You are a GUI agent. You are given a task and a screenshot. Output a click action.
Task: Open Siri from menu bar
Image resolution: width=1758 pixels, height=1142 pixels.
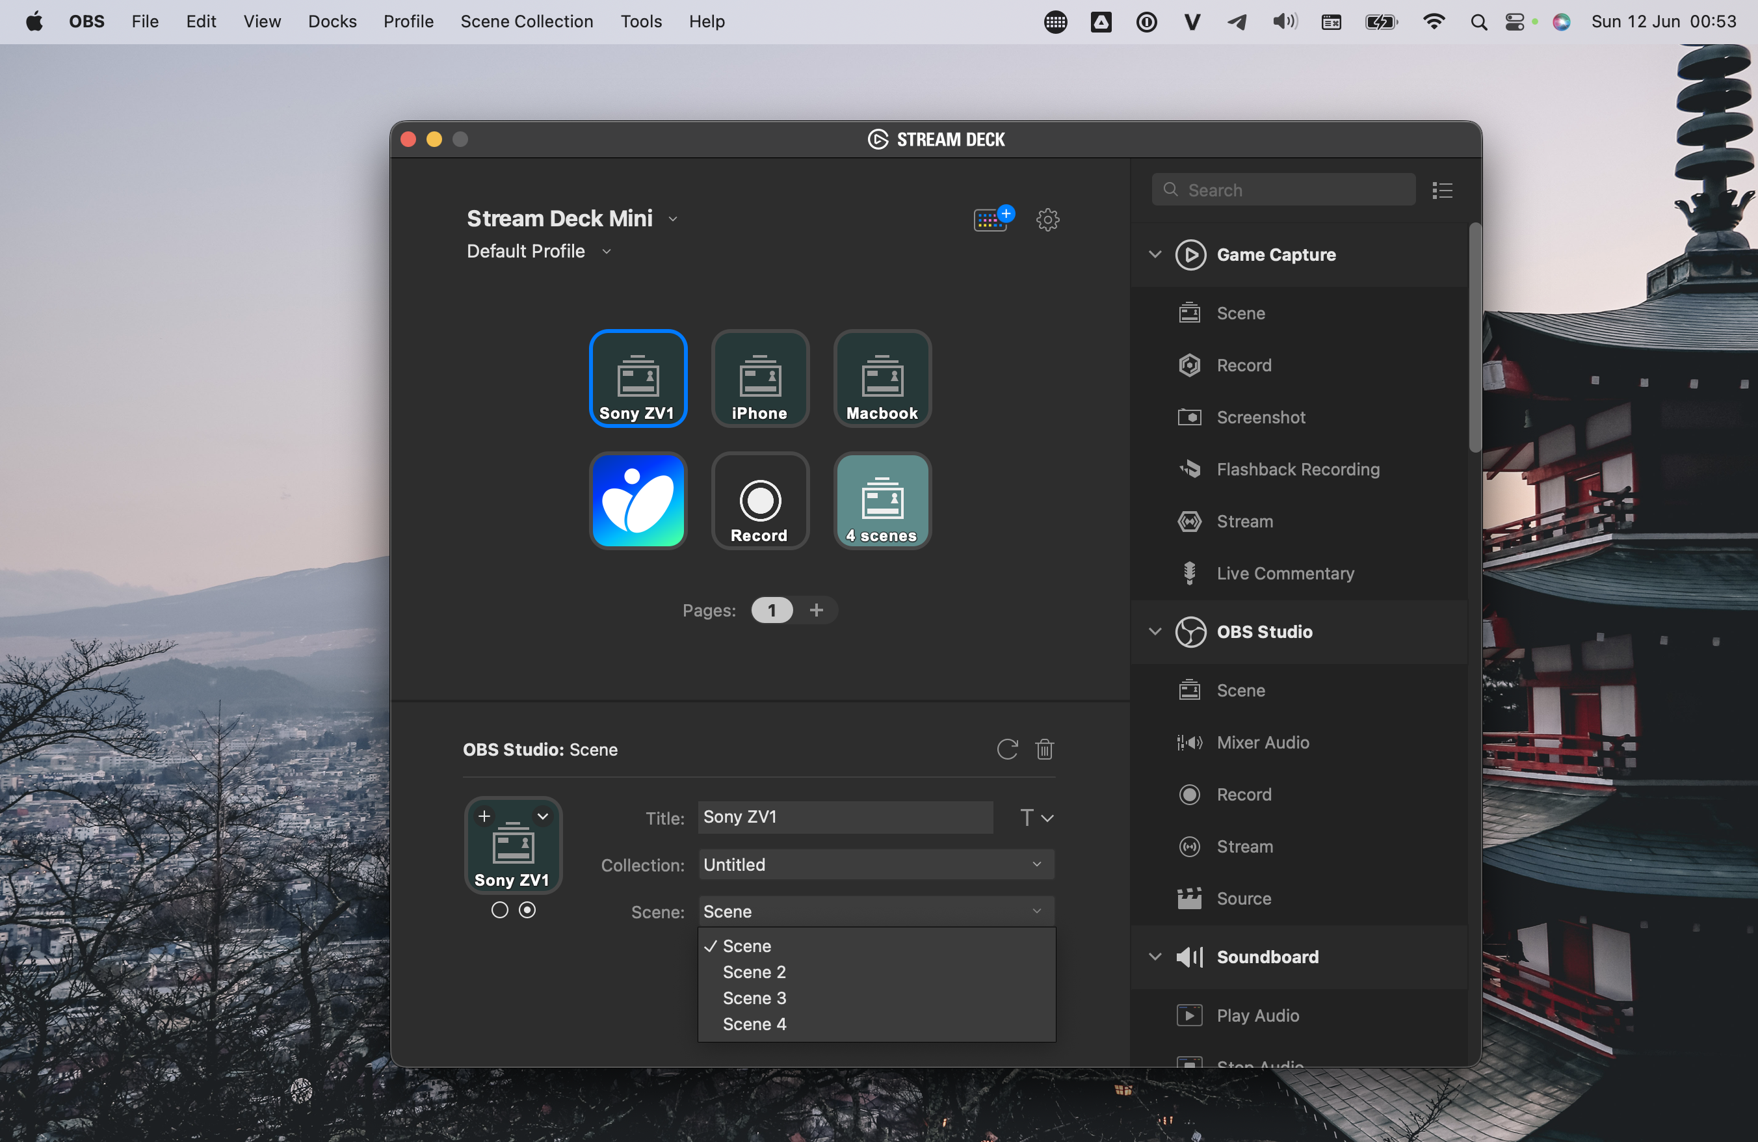coord(1562,22)
